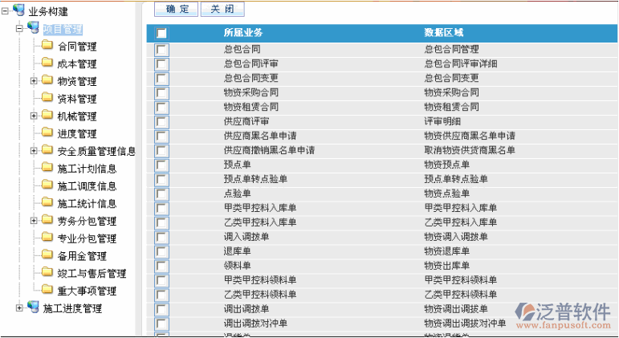Screen dimensions: 619x338
Task: Collapse the 项目管理 tree node
Action: 19,28
